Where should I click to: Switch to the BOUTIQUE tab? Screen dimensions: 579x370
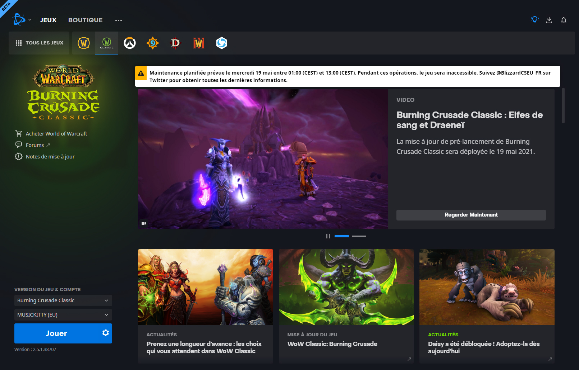[86, 20]
